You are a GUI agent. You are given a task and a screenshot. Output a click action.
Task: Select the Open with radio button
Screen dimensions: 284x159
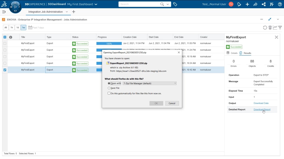pos(109,83)
